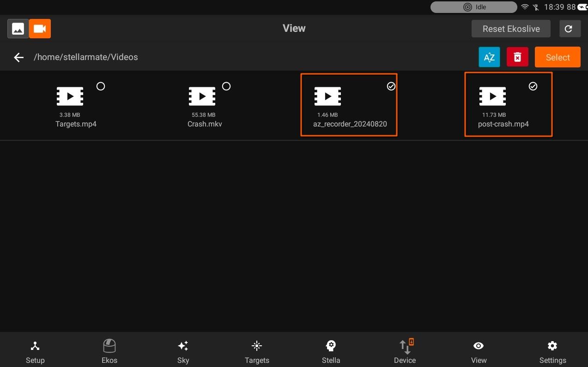
Task: Check the Crash.mkv selection circle
Action: click(x=226, y=86)
